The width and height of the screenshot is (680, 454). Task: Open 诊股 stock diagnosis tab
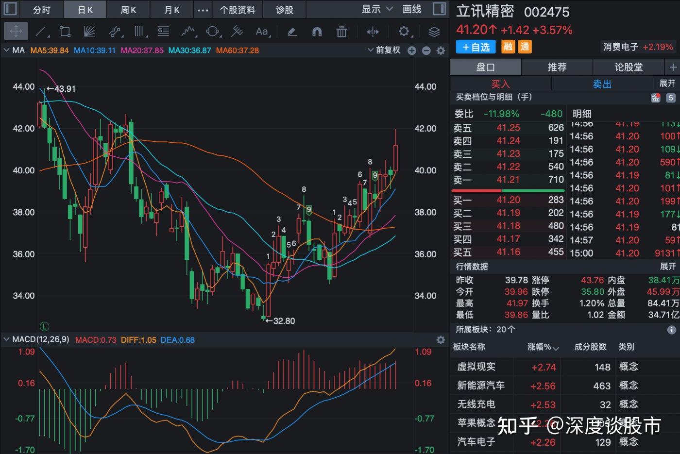coord(285,10)
